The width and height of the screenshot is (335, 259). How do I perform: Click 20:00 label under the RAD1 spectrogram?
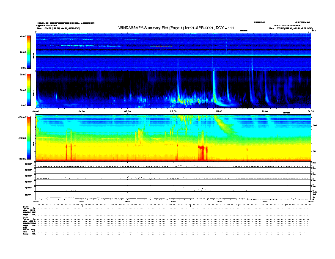pos(265,111)
